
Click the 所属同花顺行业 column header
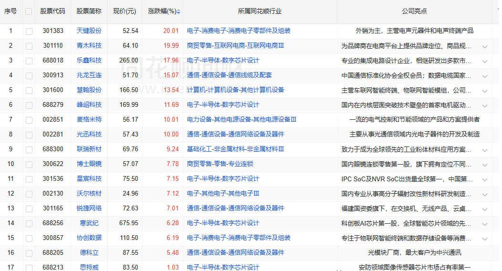260,11
